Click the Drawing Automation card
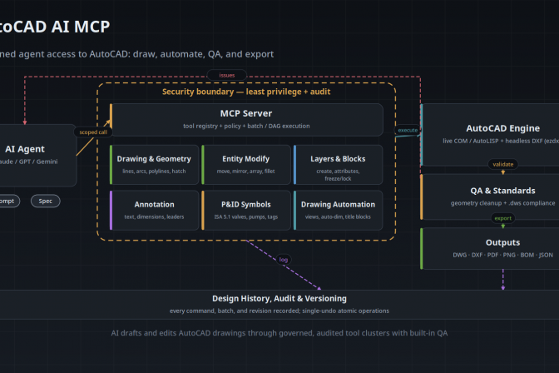The height and width of the screenshot is (373, 559). [338, 211]
